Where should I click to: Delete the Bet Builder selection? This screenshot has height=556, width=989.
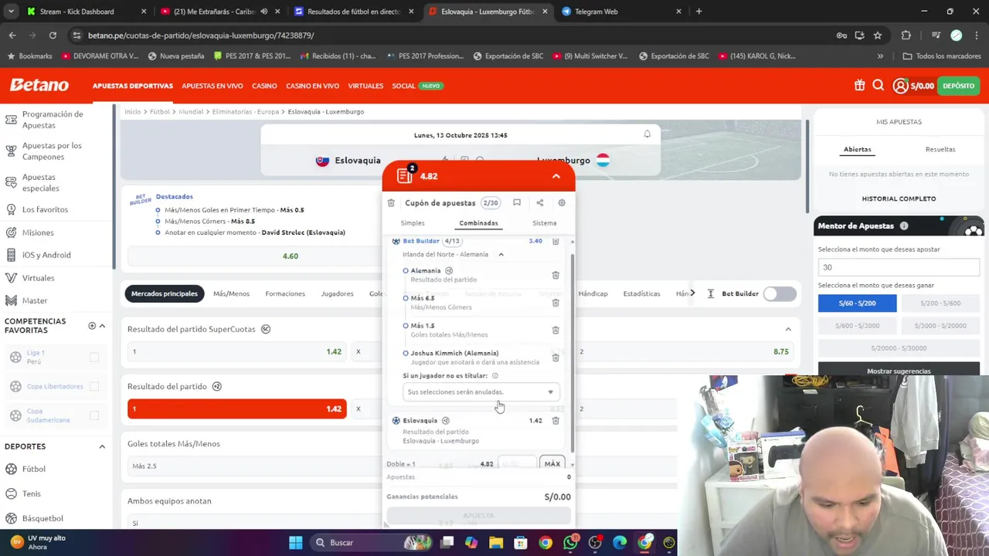coord(556,241)
